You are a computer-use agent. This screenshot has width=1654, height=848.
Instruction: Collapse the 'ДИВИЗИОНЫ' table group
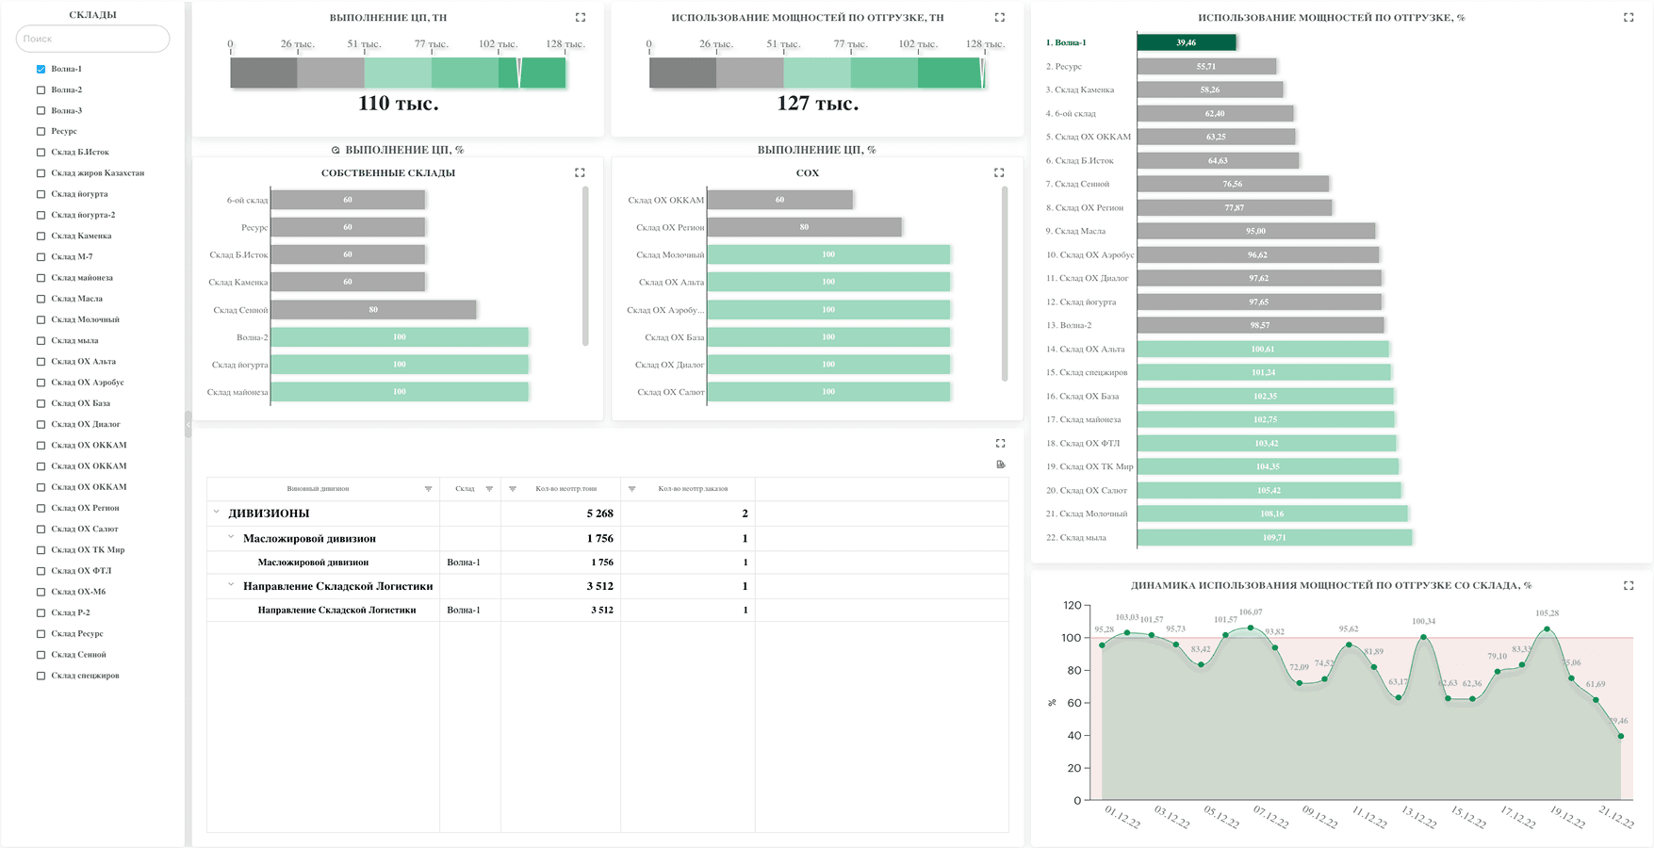coord(217,513)
